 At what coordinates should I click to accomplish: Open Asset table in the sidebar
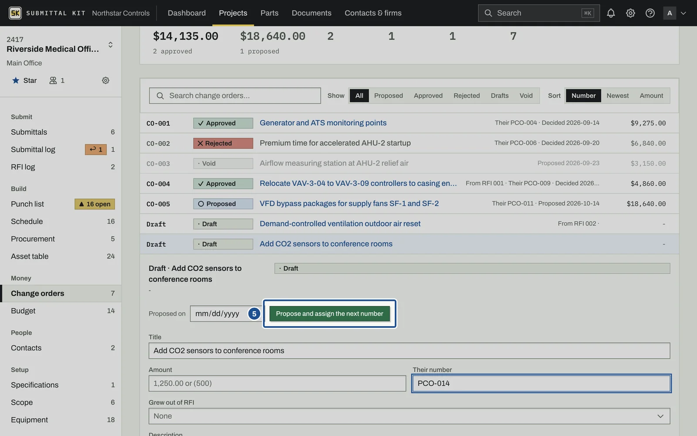coord(61,256)
